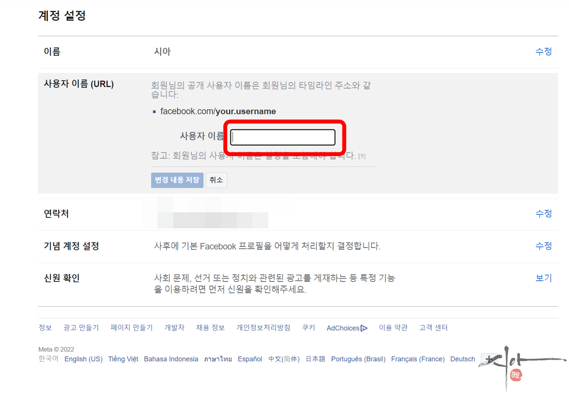Click the 사용자 이름 text input field

coord(283,137)
